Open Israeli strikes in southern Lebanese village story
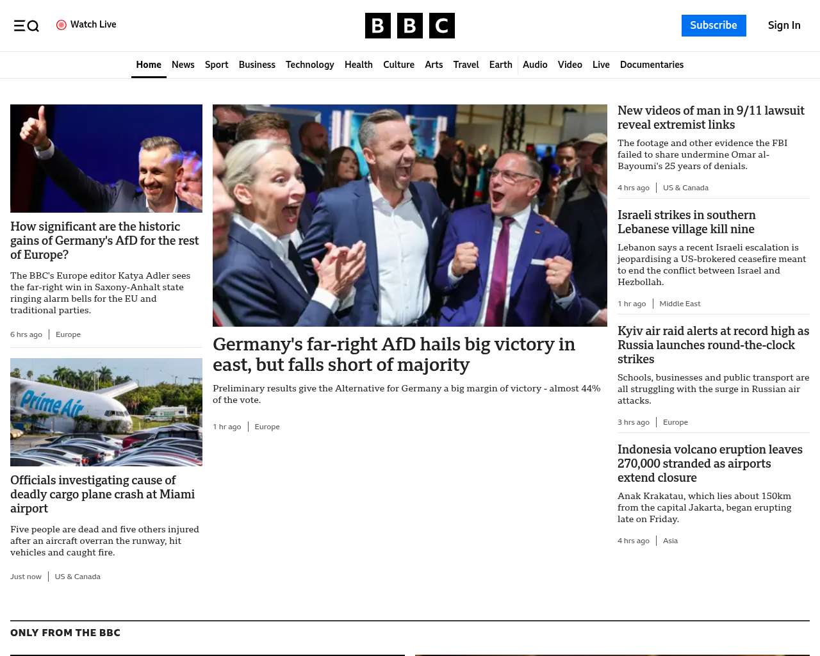This screenshot has height=656, width=820. pyautogui.click(x=687, y=222)
